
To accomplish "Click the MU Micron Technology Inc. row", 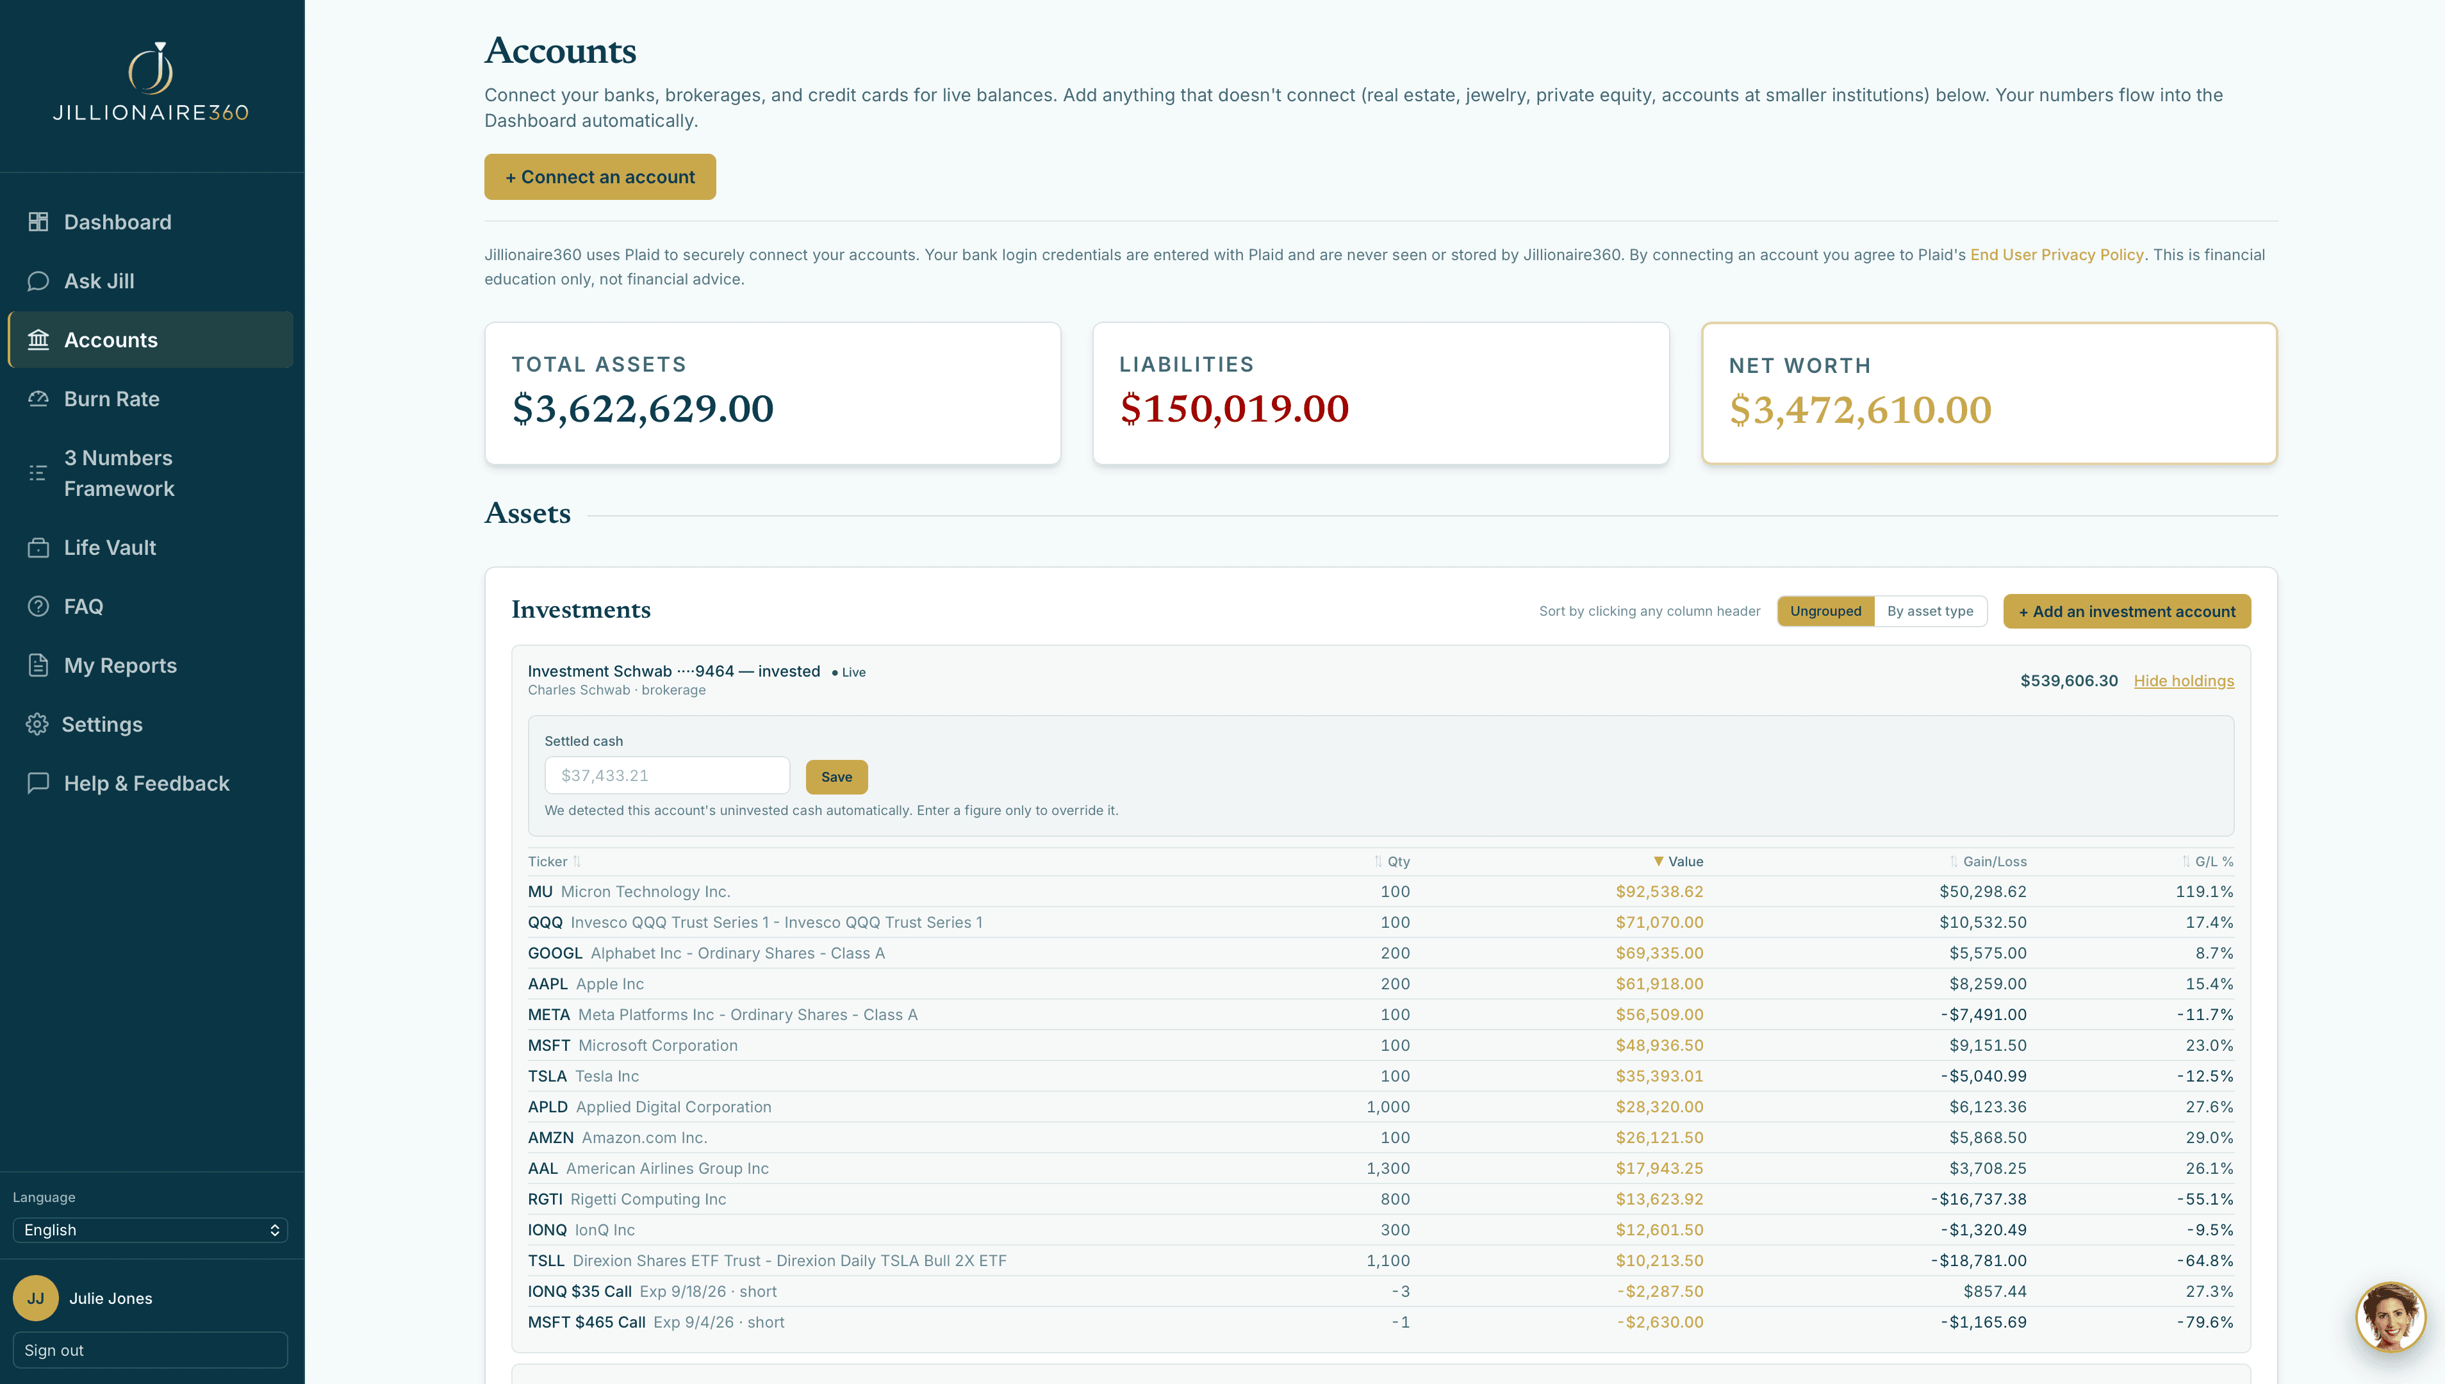I will [1381, 892].
